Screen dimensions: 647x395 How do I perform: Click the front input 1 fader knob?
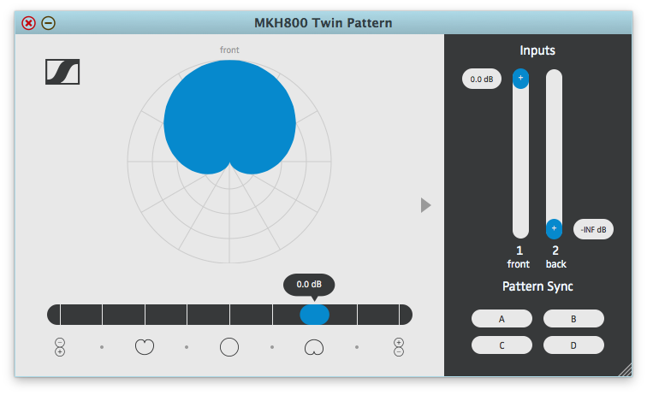[x=520, y=79]
